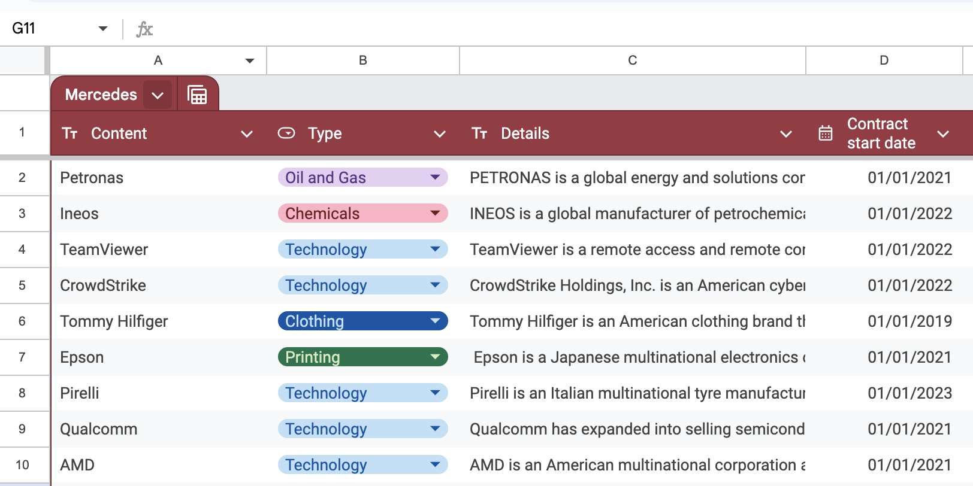Image resolution: width=973 pixels, height=486 pixels.
Task: Expand the Details column options chevron
Action: [x=786, y=133]
